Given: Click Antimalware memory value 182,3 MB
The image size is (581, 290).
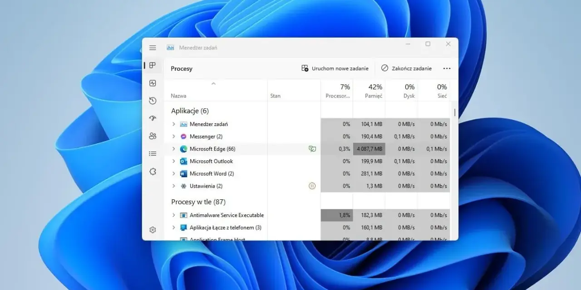Looking at the screenshot, I should pyautogui.click(x=369, y=215).
